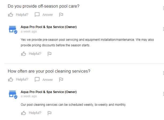Flag the off-season pool care question
The width and height of the screenshot is (164, 120).
coord(61,15)
